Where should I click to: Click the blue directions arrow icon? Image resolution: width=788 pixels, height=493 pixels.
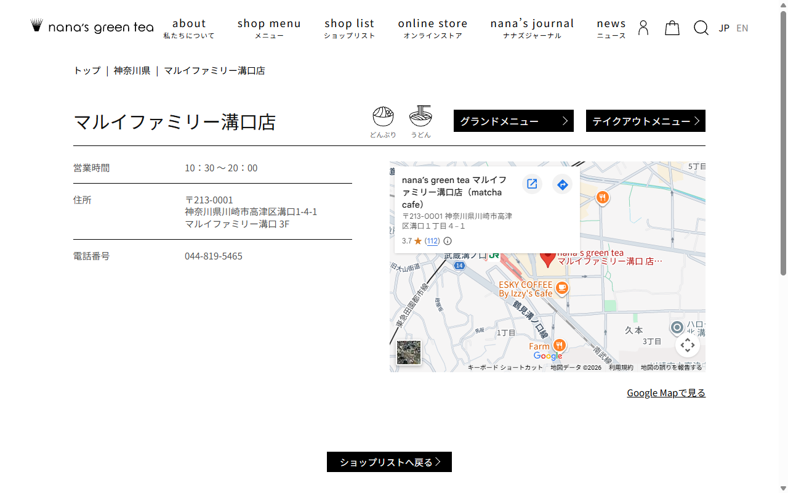click(562, 184)
